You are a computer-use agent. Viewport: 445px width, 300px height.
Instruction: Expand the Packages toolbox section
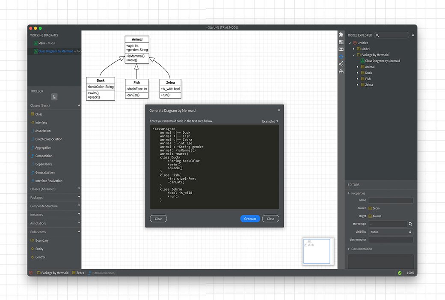[x=79, y=197]
